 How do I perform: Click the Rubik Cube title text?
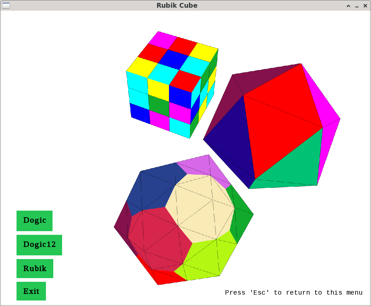click(x=177, y=6)
